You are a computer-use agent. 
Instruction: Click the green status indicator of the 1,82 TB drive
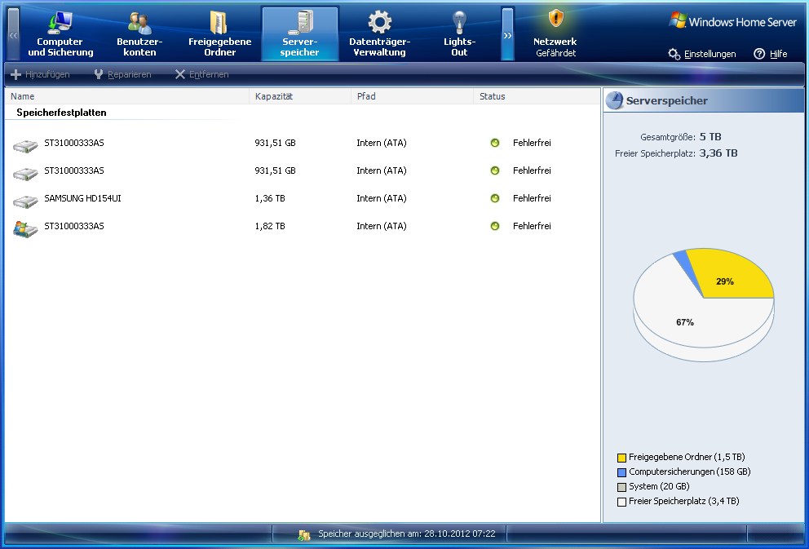click(x=495, y=226)
